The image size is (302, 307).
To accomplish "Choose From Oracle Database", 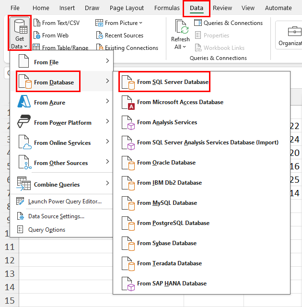I will [201, 163].
